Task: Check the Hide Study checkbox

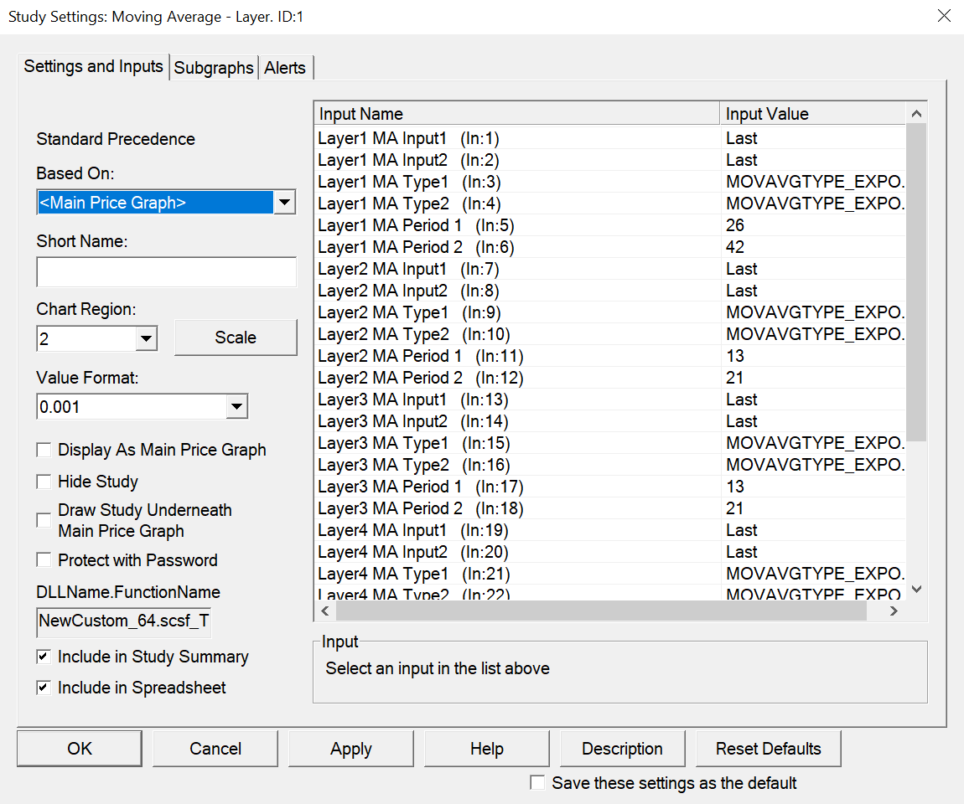Action: pyautogui.click(x=44, y=482)
